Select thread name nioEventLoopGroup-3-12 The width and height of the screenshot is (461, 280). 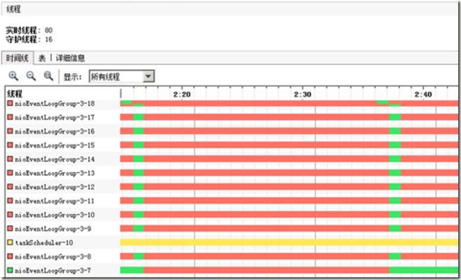coord(55,187)
